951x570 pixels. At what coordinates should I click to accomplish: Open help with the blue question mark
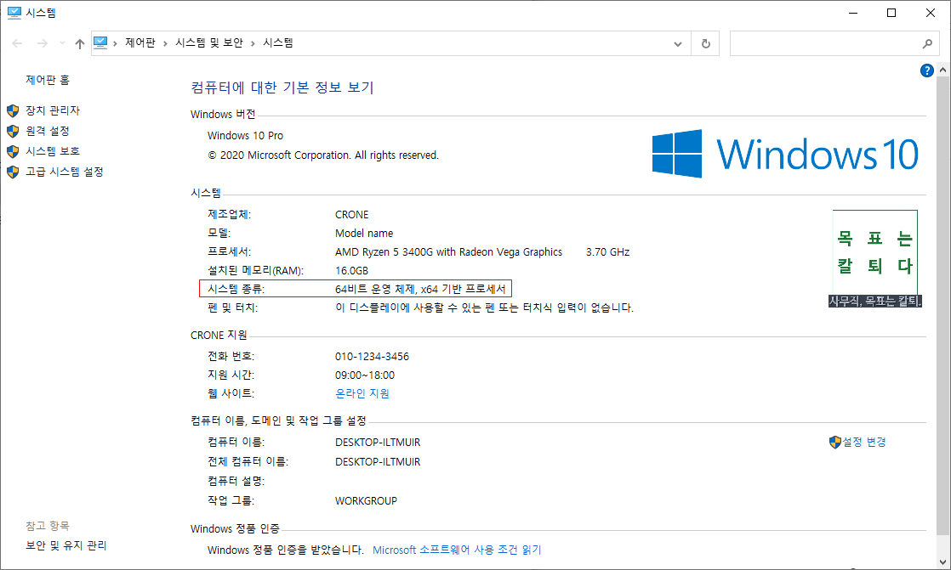point(926,71)
